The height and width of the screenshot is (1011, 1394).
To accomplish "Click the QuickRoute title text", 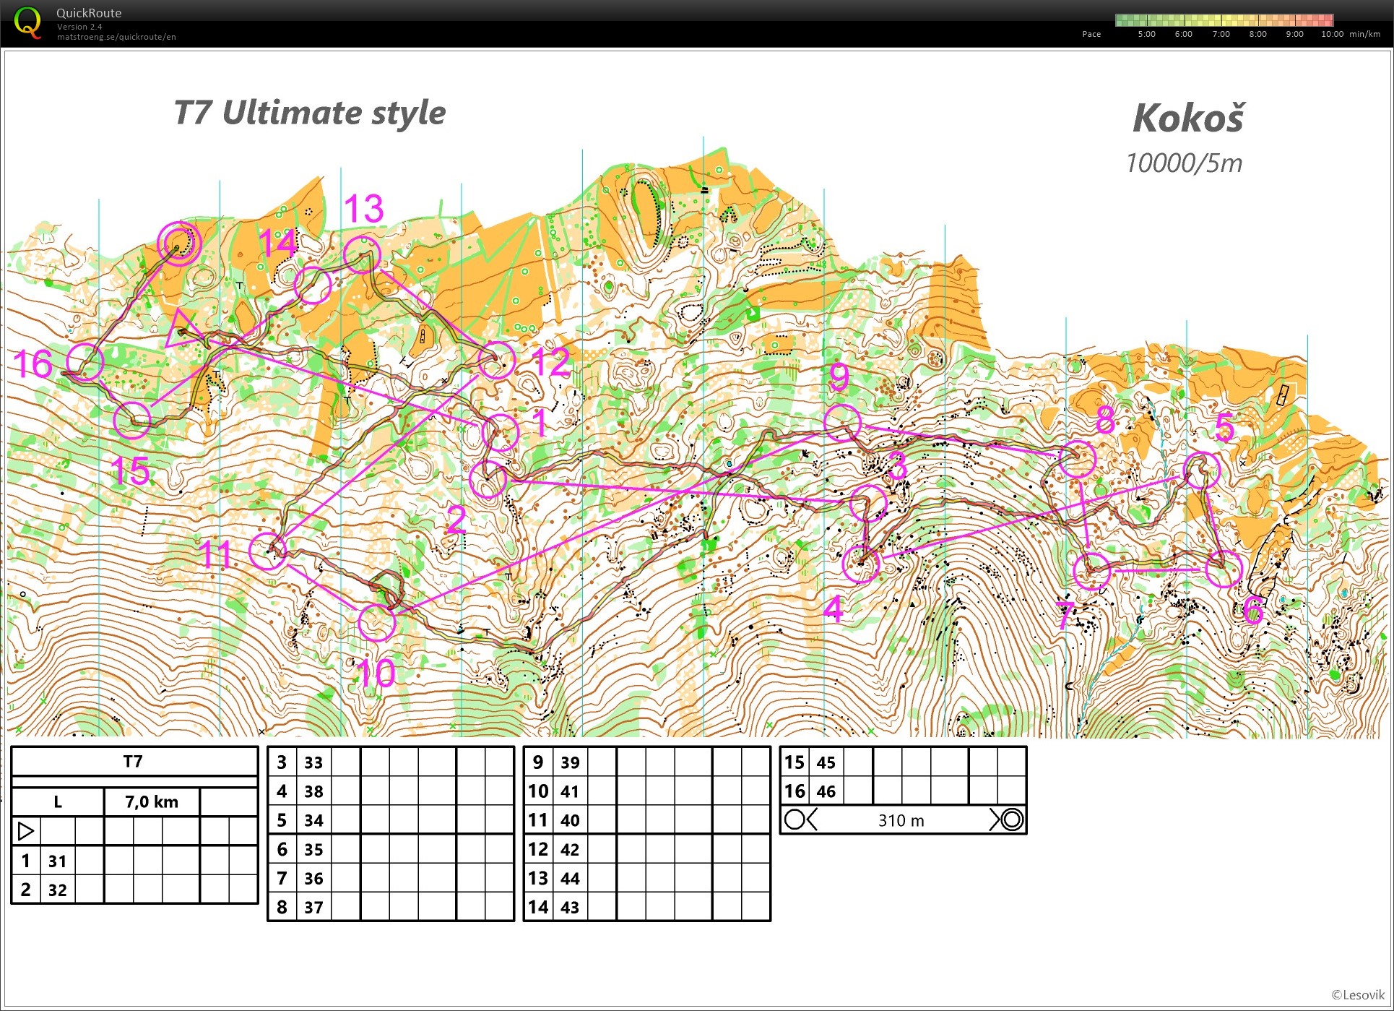I will pyautogui.click(x=89, y=13).
